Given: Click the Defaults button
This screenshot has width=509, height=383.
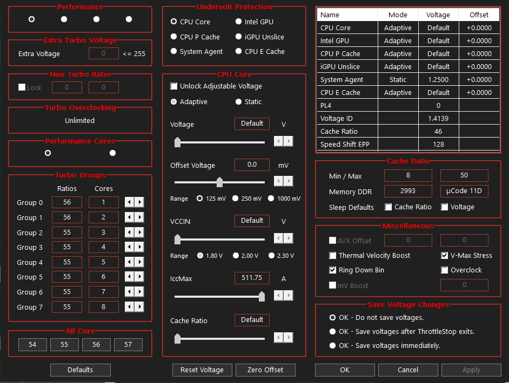Looking at the screenshot, I should pyautogui.click(x=80, y=370).
